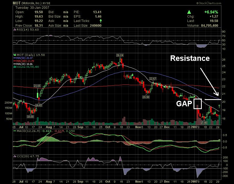The width and height of the screenshot is (234, 184).
Task: Click the 20.98 price label on chart
Action: tap(146, 97)
